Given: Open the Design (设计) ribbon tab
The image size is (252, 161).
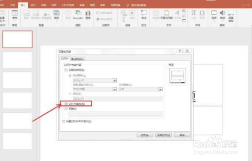Looking at the screenshot, I should coord(33,5).
